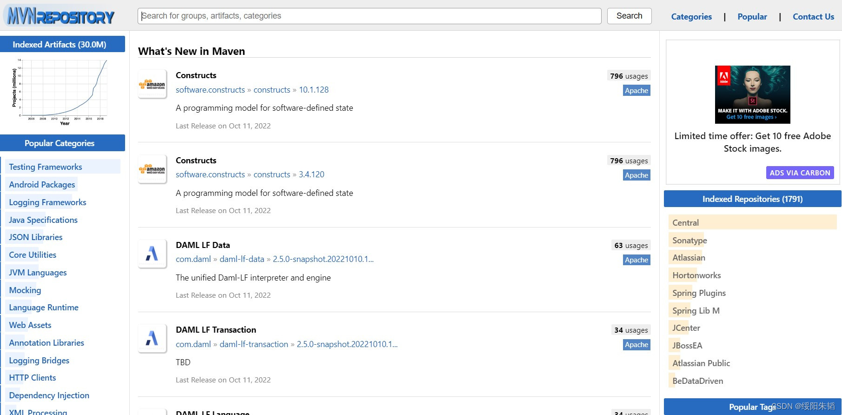Screen dimensions: 842x415
Task: Click Apache license tag for DAML LF Data
Action: tap(636, 260)
